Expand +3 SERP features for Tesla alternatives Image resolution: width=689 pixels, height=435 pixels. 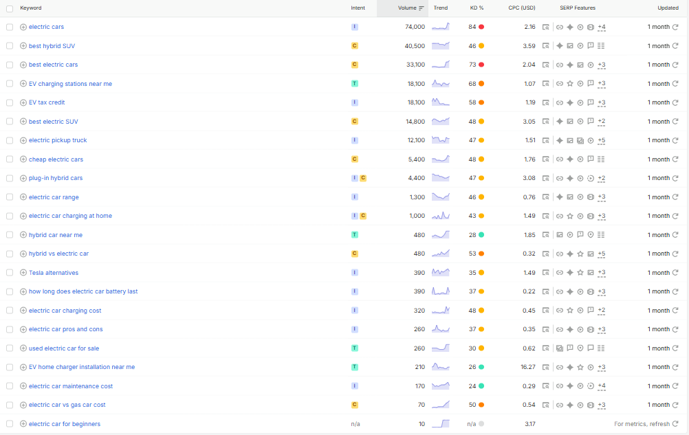tap(602, 273)
